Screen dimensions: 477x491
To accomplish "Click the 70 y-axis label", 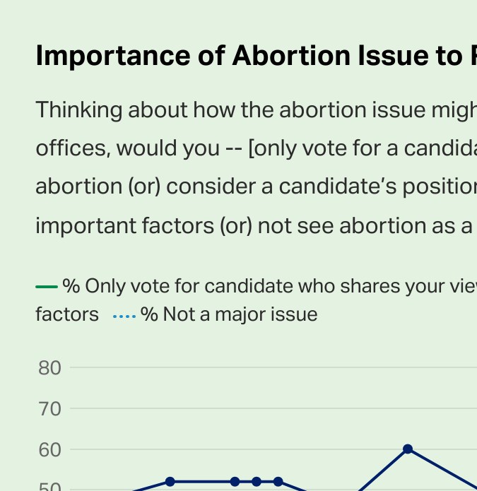I will coord(49,409).
